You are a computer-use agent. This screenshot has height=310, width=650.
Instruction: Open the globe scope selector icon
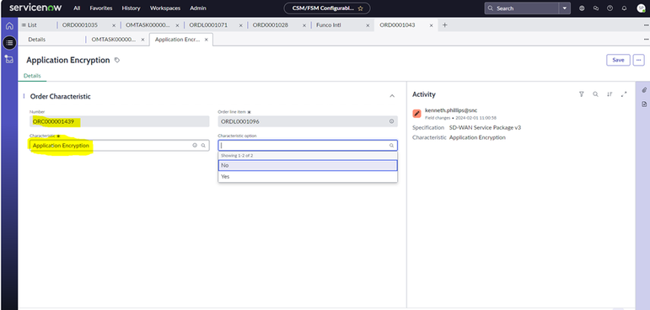582,8
